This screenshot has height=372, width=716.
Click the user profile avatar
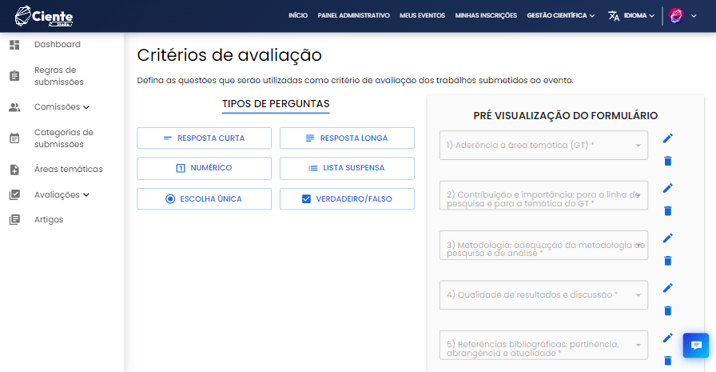point(676,15)
